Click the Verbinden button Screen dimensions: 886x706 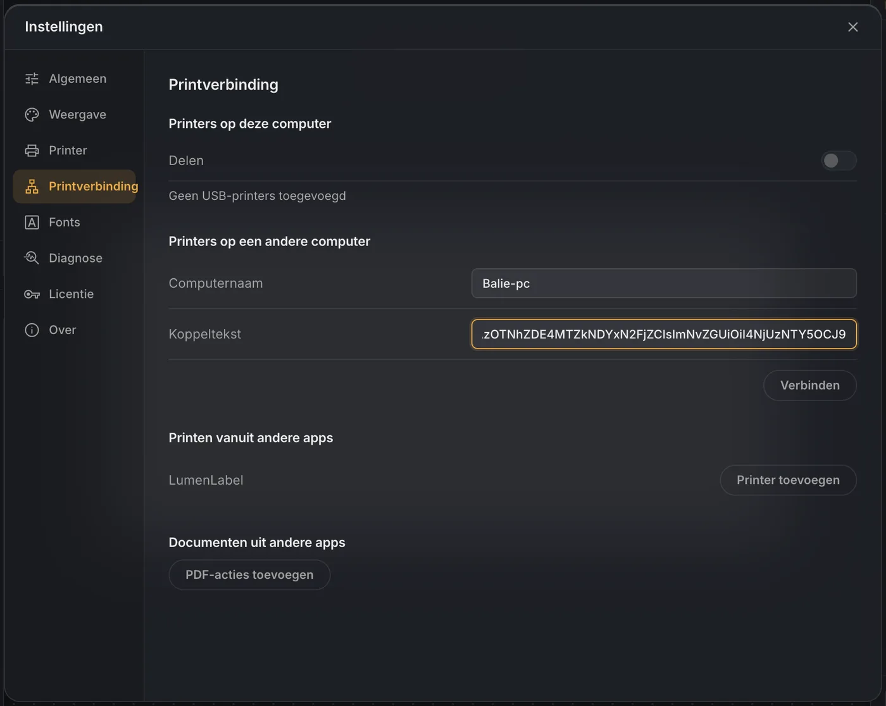click(x=809, y=385)
